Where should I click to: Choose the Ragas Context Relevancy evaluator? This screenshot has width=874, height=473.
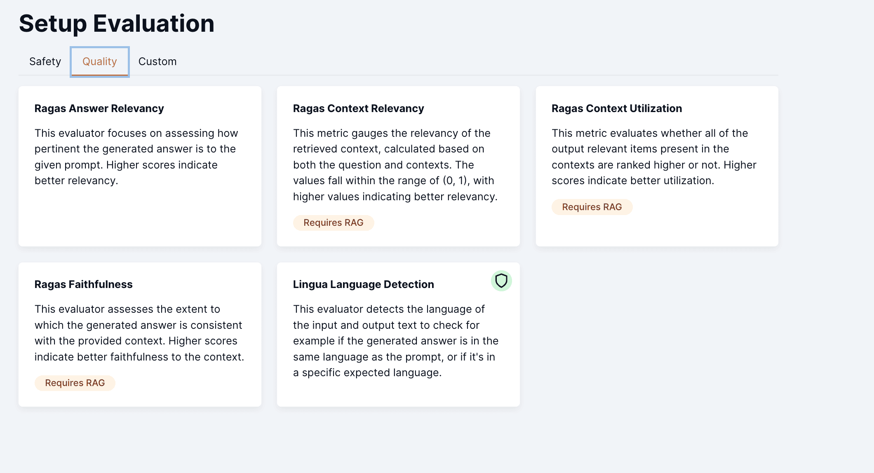pyautogui.click(x=398, y=166)
